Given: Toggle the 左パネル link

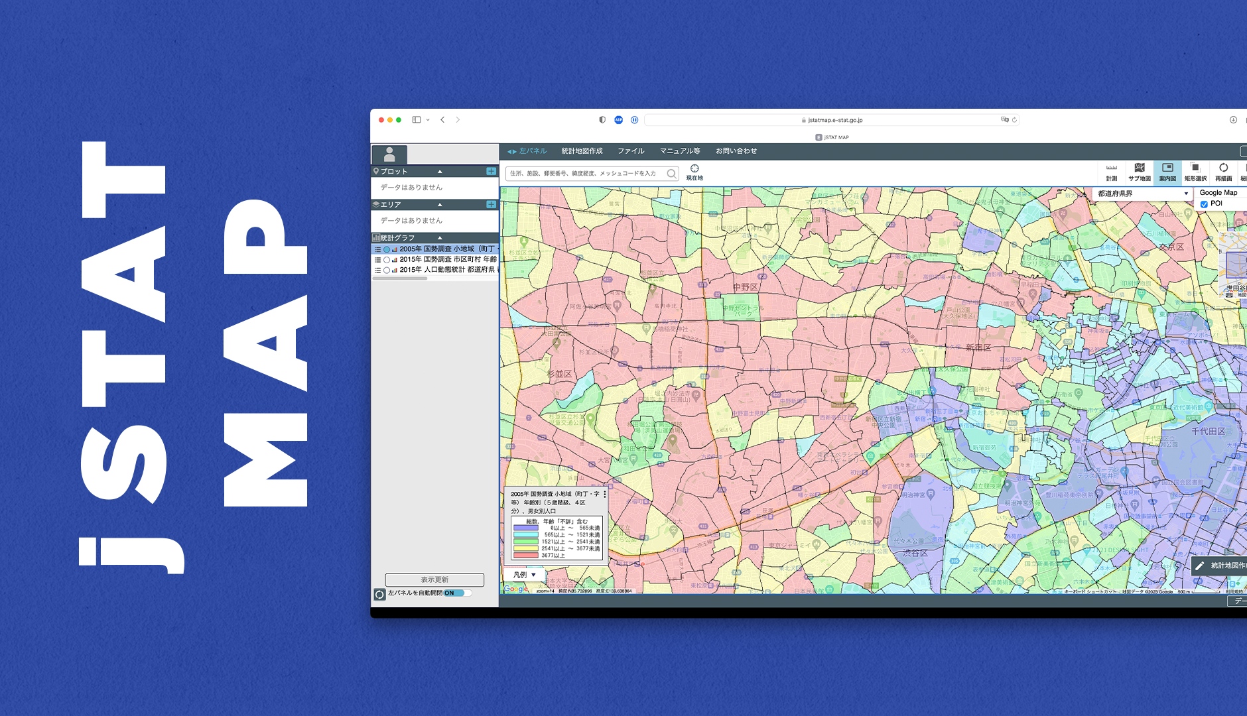Looking at the screenshot, I should coord(527,151).
